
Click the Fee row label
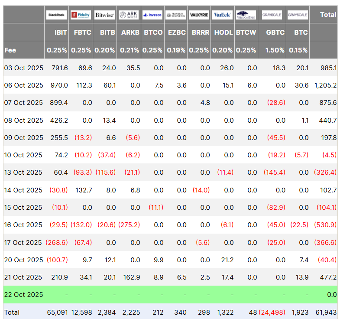point(10,50)
